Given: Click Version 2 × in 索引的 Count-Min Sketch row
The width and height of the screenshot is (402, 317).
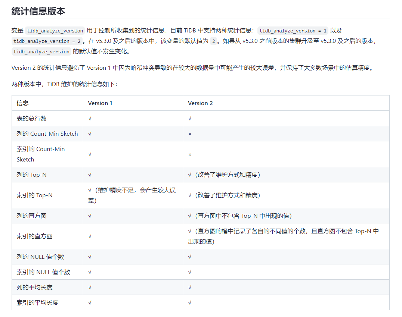Looking at the screenshot, I should pos(190,154).
